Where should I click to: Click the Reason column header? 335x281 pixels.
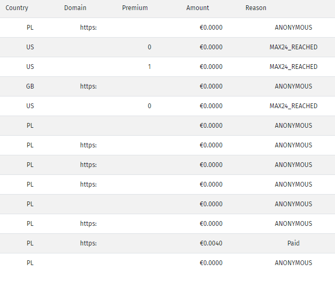pos(256,8)
